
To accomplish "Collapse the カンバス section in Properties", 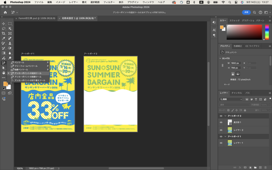I will pyautogui.click(x=220, y=58).
